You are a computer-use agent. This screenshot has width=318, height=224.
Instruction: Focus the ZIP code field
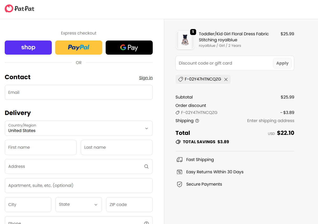coord(129,204)
